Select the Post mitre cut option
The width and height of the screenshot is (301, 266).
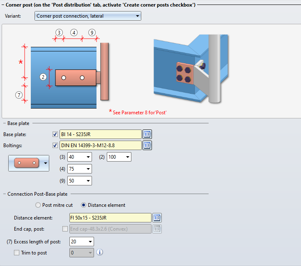(x=38, y=205)
